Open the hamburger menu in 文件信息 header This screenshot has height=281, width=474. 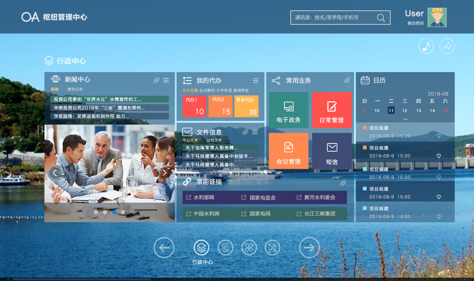(255, 132)
